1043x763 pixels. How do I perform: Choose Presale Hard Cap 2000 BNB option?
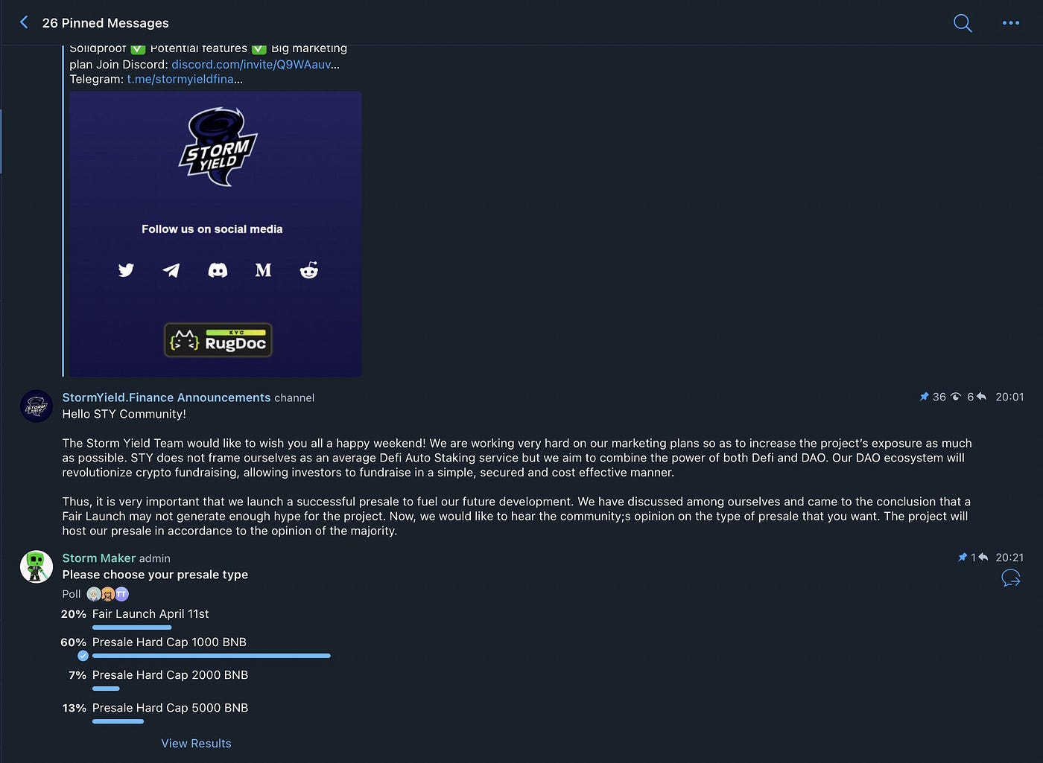click(x=170, y=675)
